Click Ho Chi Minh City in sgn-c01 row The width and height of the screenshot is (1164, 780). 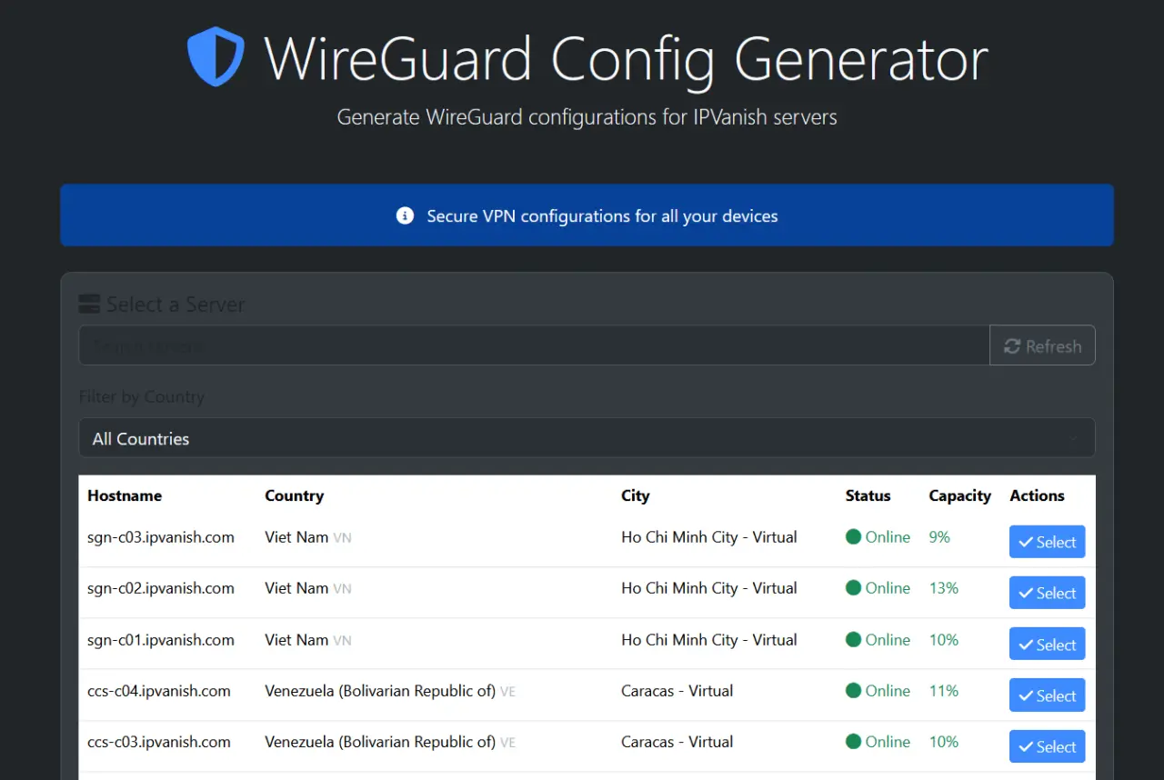pos(709,640)
